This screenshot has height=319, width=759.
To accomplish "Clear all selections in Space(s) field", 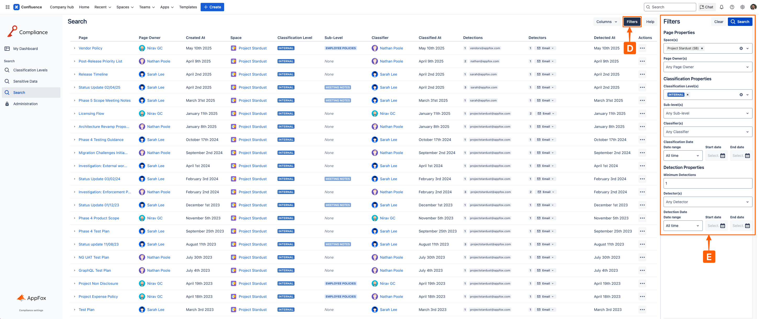I will (x=741, y=49).
